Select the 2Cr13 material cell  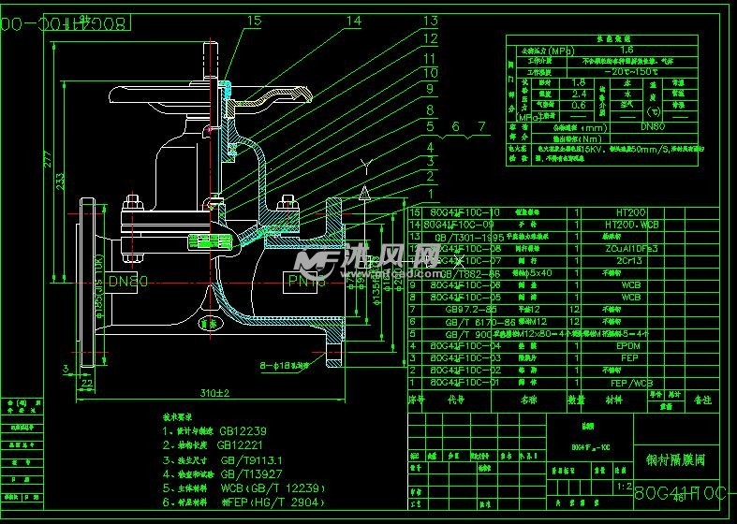[x=628, y=261]
